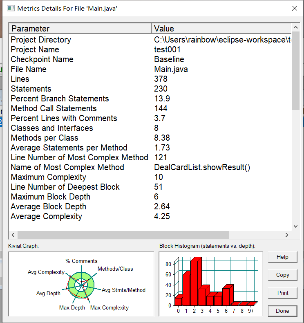Click the Kiviat graph chart
The image size is (304, 323).
(81, 284)
